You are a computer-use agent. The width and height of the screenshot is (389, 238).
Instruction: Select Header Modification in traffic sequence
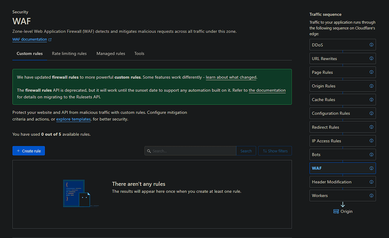(332, 182)
